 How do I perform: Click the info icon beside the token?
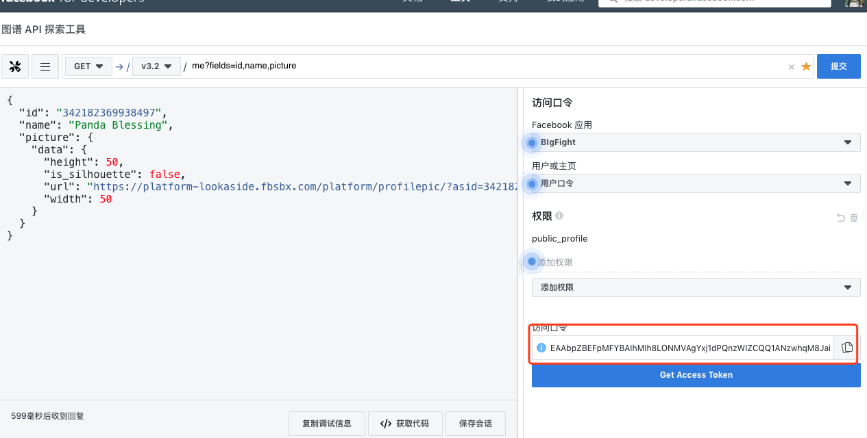(x=541, y=348)
